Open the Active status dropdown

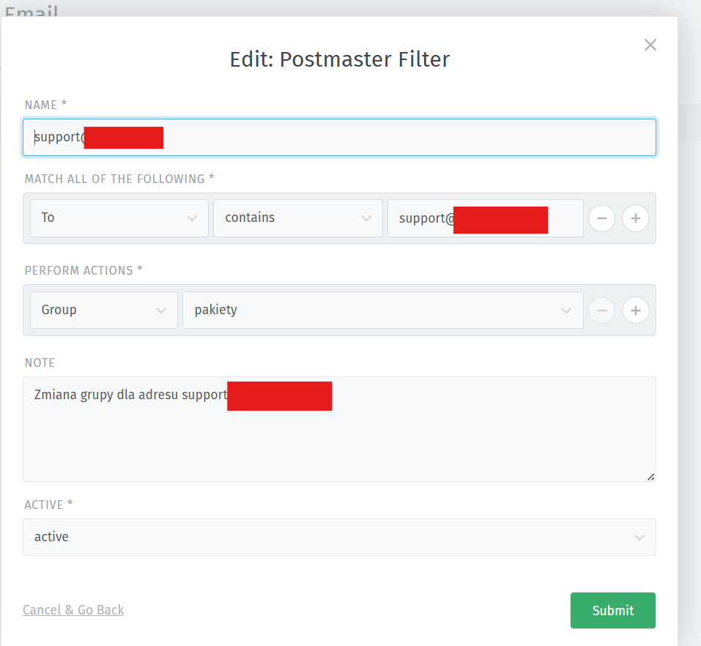(338, 538)
